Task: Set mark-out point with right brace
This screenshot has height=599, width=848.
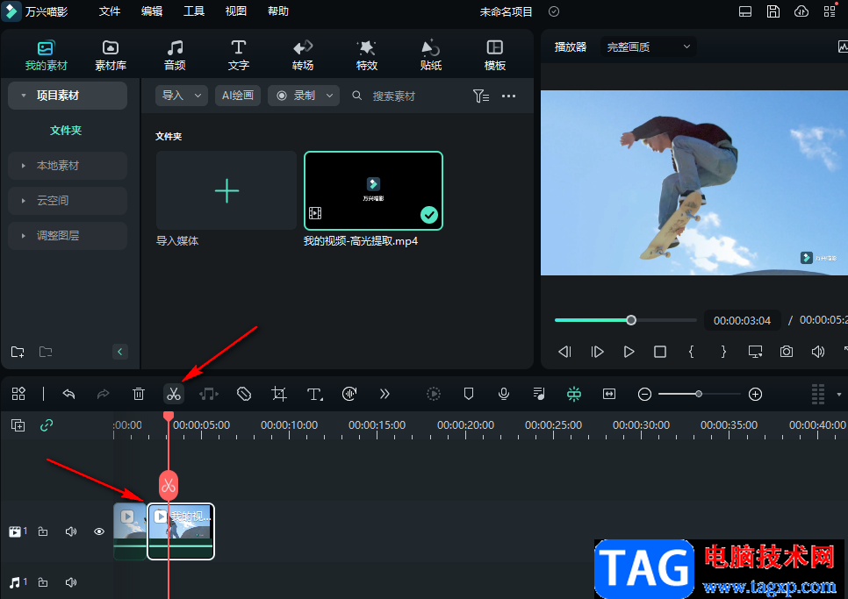Action: (x=723, y=353)
